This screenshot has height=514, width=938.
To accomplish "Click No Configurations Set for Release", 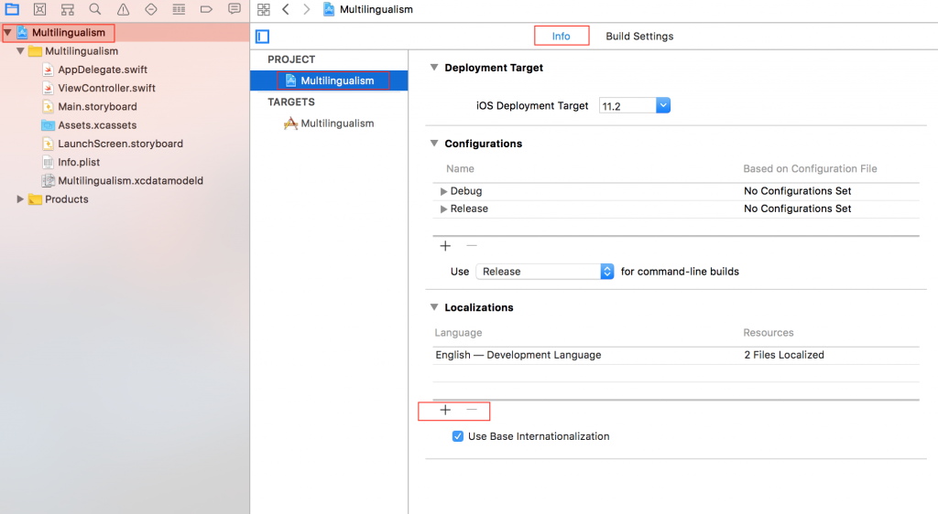I will click(x=798, y=209).
